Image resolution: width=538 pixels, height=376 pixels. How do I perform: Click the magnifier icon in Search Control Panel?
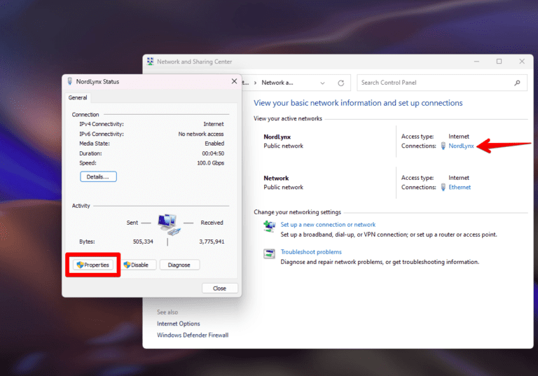pyautogui.click(x=518, y=83)
